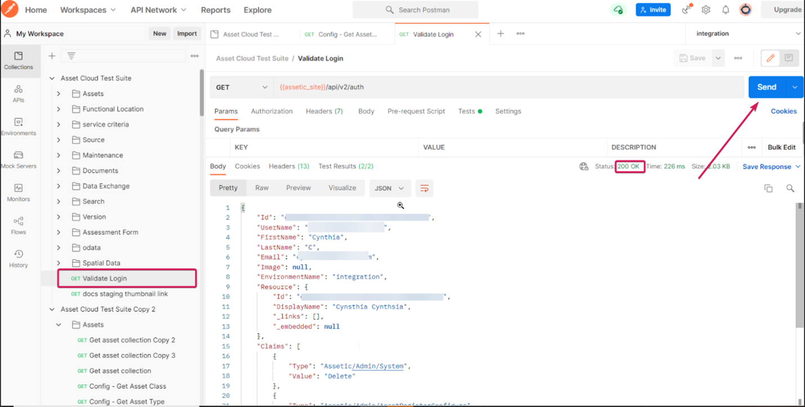Image resolution: width=805 pixels, height=407 pixels.
Task: Toggle the wrap lines icon in response
Action: tap(424, 188)
